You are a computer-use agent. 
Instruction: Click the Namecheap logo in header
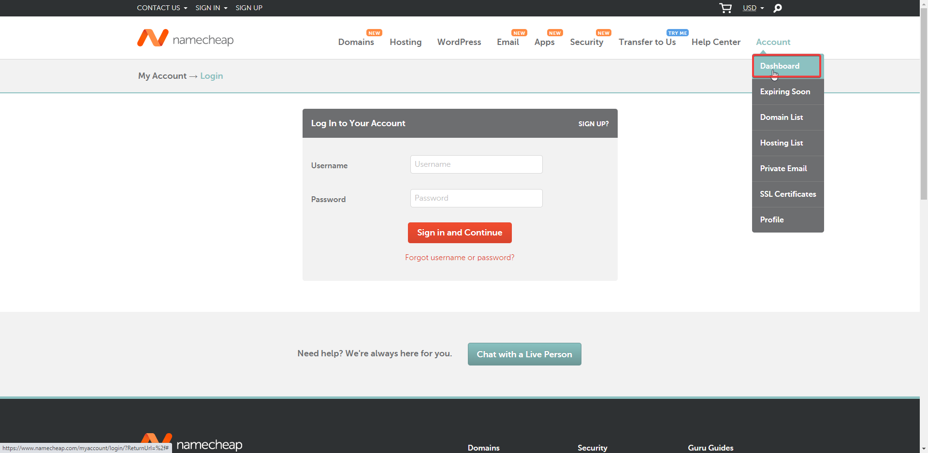click(x=186, y=38)
